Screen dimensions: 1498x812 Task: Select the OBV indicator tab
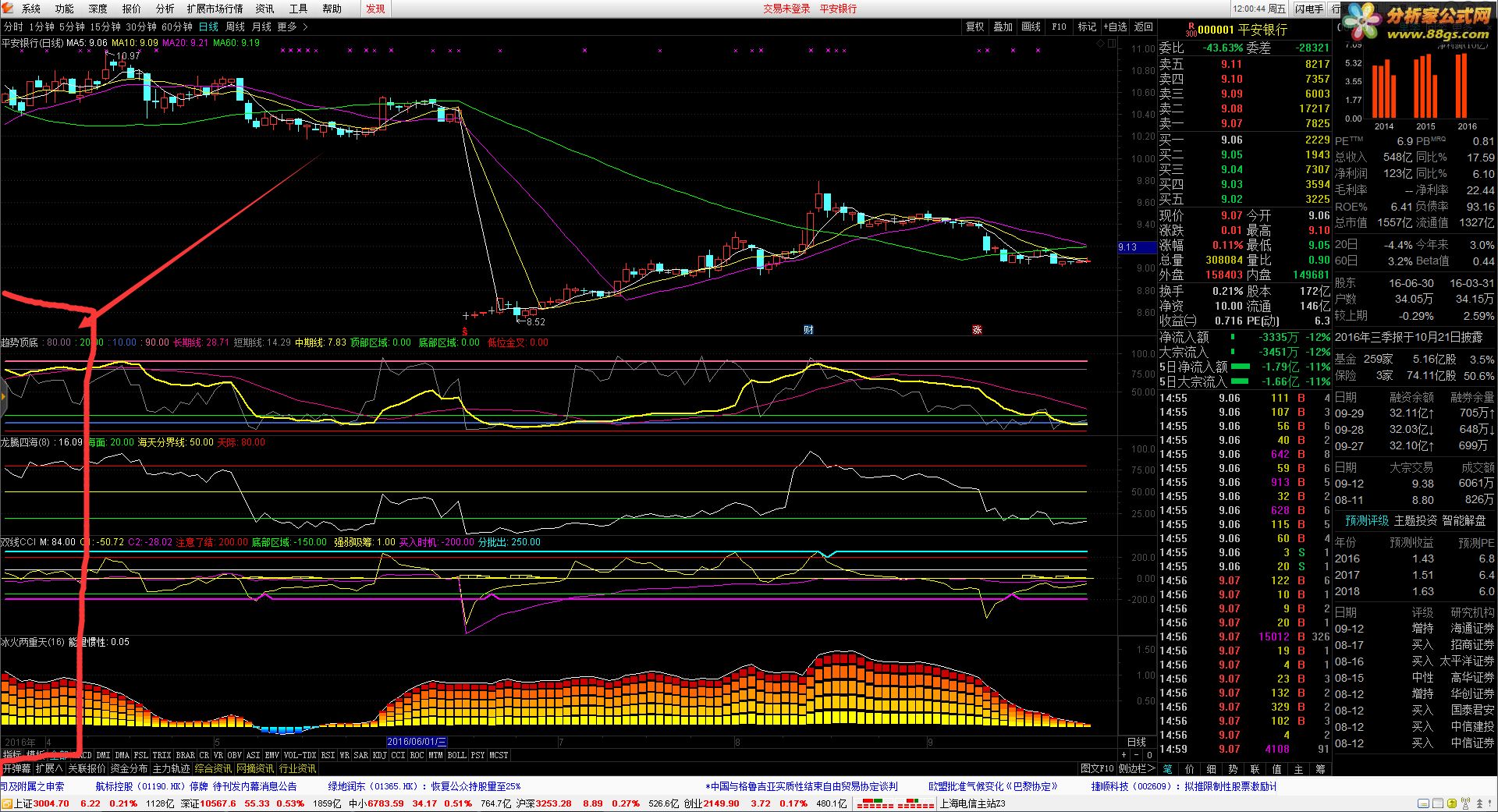point(235,755)
